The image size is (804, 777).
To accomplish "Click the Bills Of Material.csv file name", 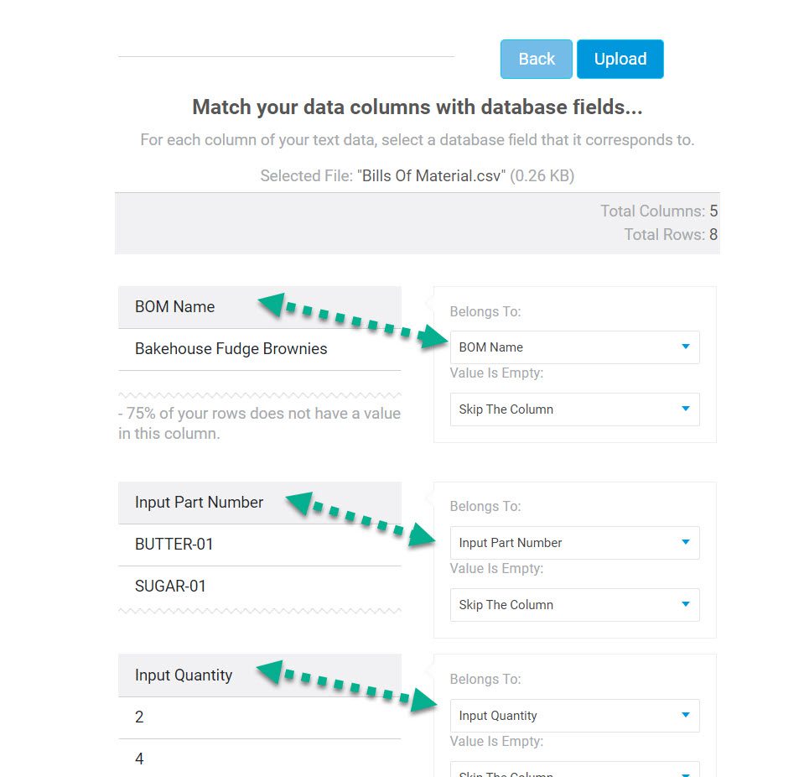I will pyautogui.click(x=433, y=176).
